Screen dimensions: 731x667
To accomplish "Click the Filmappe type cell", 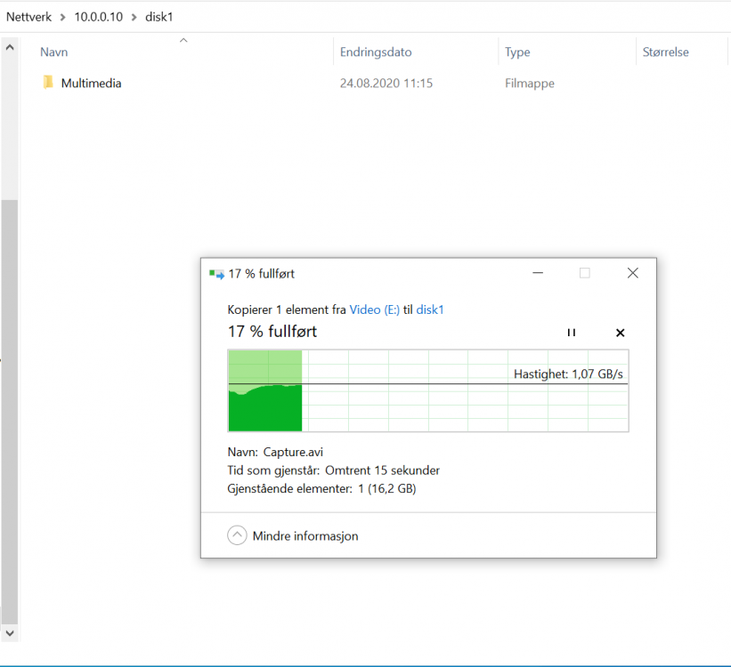I will 530,84.
